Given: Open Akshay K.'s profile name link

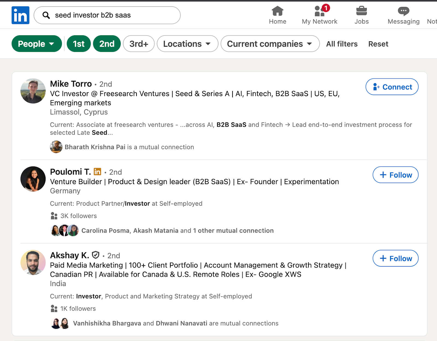Looking at the screenshot, I should point(70,255).
